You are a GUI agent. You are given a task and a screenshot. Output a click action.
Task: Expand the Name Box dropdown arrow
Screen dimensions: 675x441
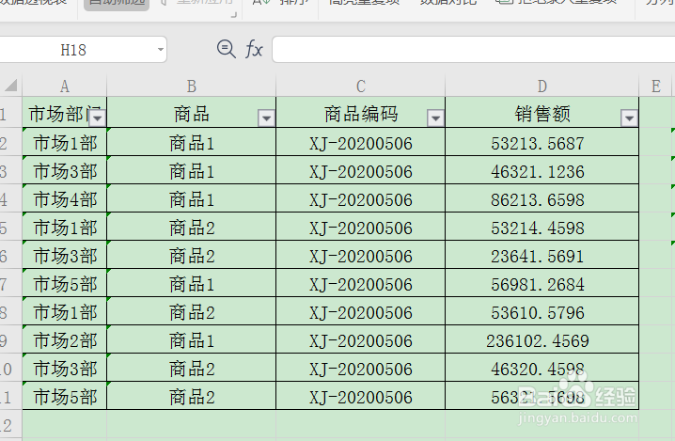(x=160, y=50)
